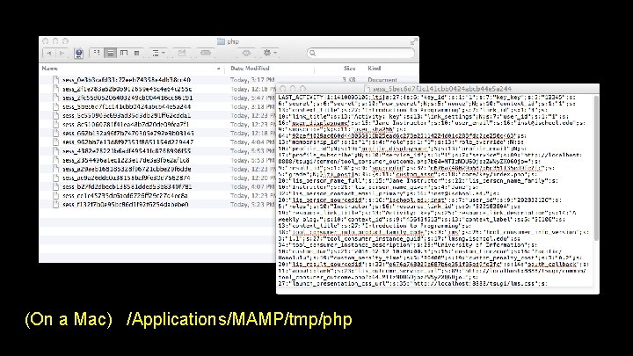Click the blue globe toolbar icon in Finder
Viewport: 633px width, 356px height.
79,53
